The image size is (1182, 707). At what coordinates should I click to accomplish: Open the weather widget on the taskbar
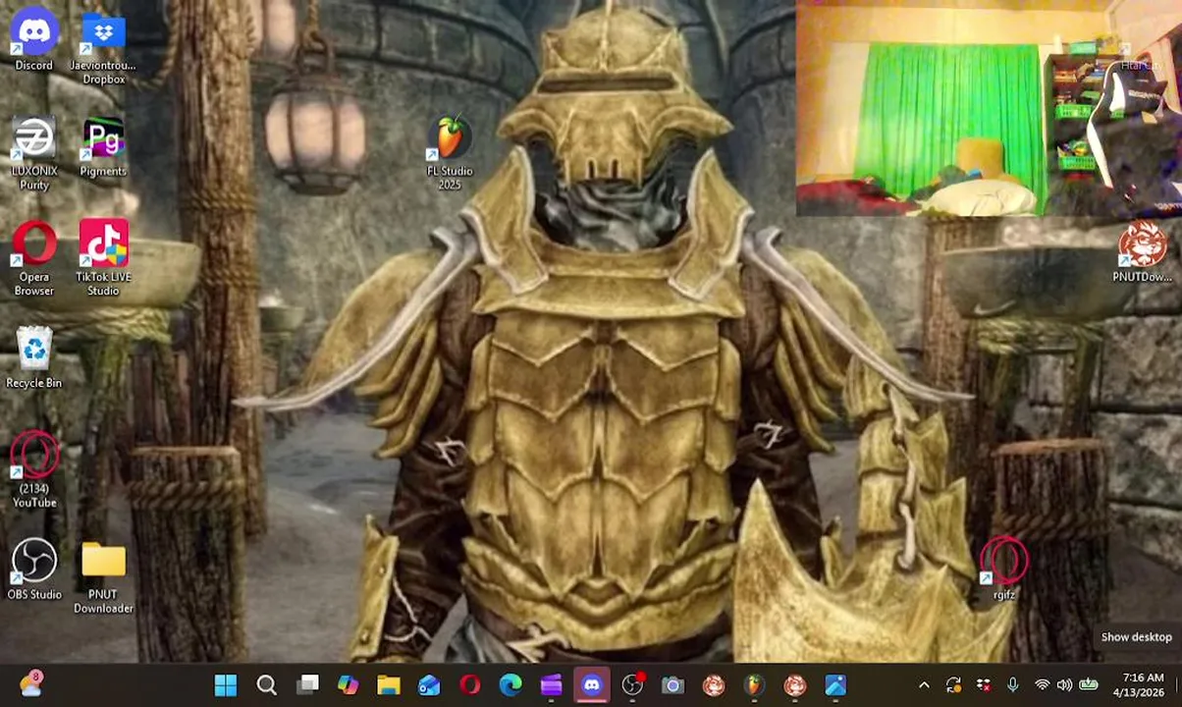tap(29, 684)
